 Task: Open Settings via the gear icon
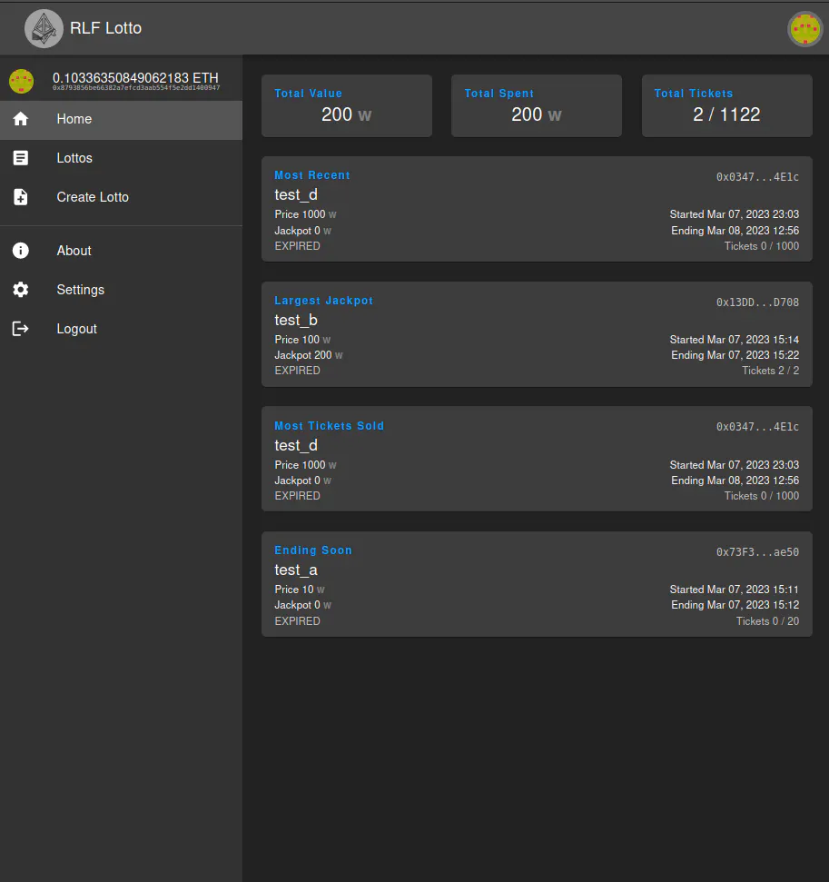pyautogui.click(x=20, y=290)
